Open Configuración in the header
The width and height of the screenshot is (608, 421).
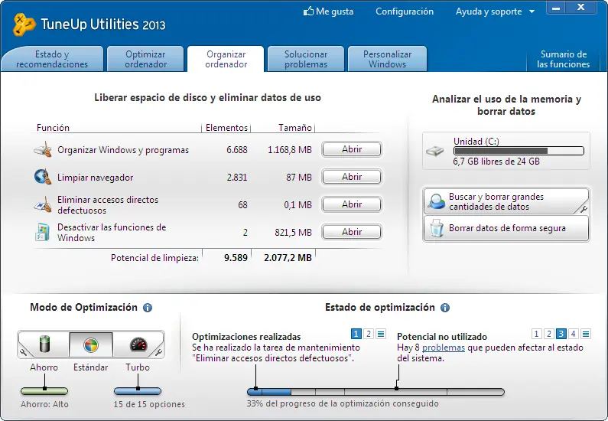pyautogui.click(x=405, y=11)
